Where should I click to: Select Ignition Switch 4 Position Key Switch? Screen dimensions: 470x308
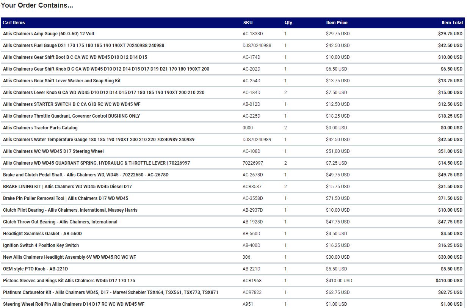(x=41, y=245)
